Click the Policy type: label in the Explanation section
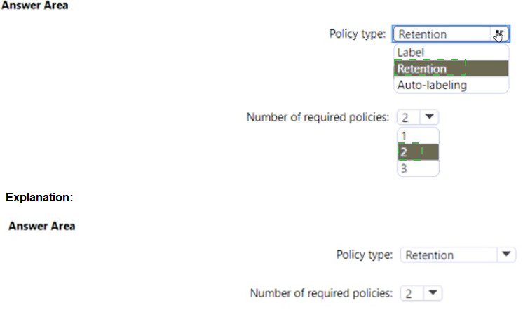 tap(365, 255)
